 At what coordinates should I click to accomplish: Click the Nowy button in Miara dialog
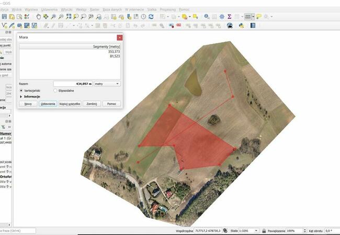pyautogui.click(x=28, y=104)
